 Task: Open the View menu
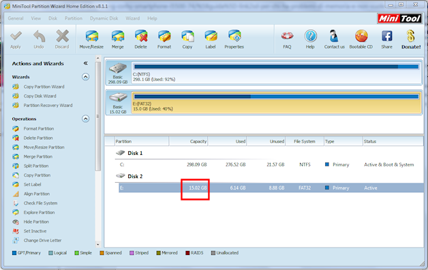[x=35, y=18]
